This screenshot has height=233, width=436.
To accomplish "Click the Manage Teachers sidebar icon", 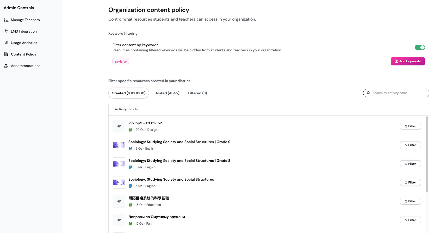I will click(x=6, y=20).
